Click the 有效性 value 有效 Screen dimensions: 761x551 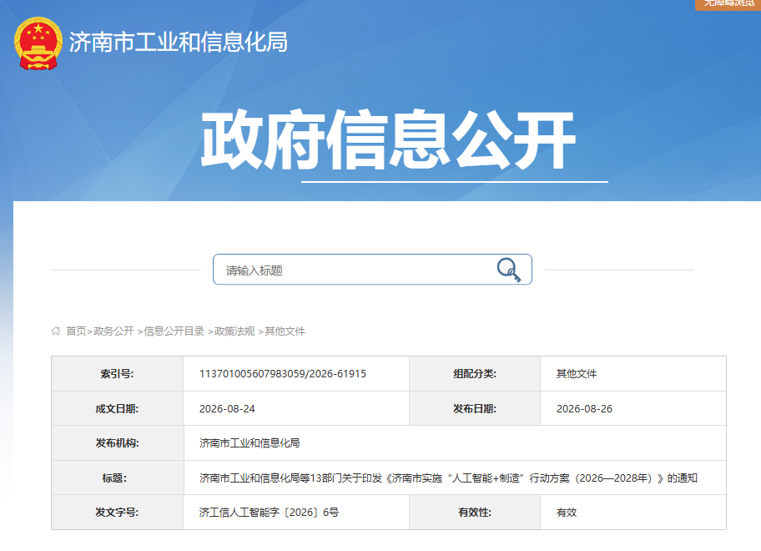pos(567,512)
